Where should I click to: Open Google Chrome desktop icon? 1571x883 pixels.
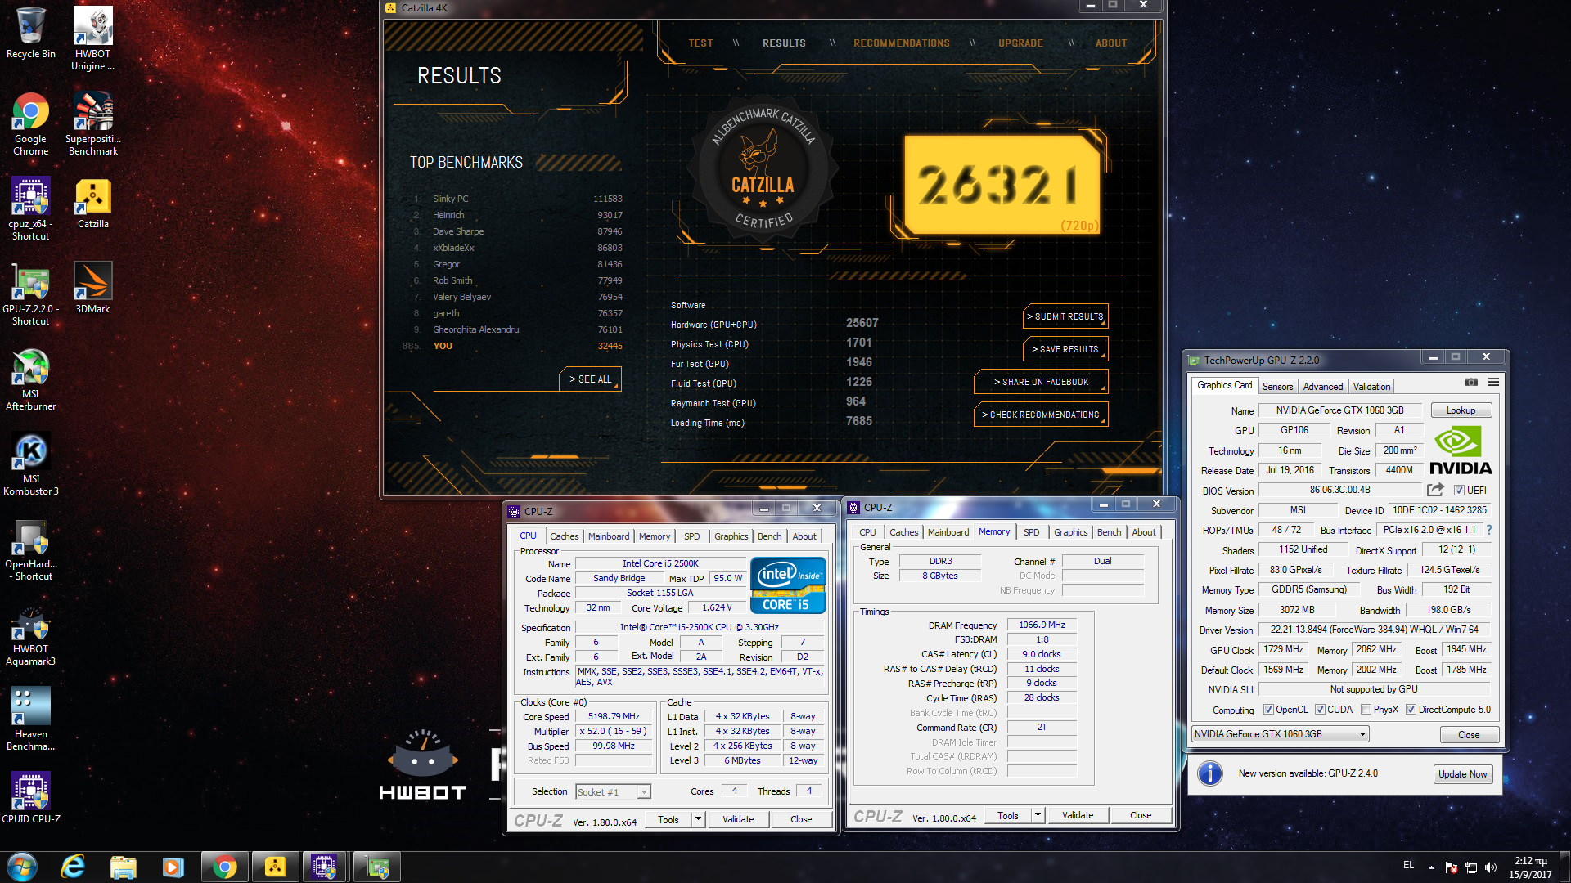click(30, 123)
